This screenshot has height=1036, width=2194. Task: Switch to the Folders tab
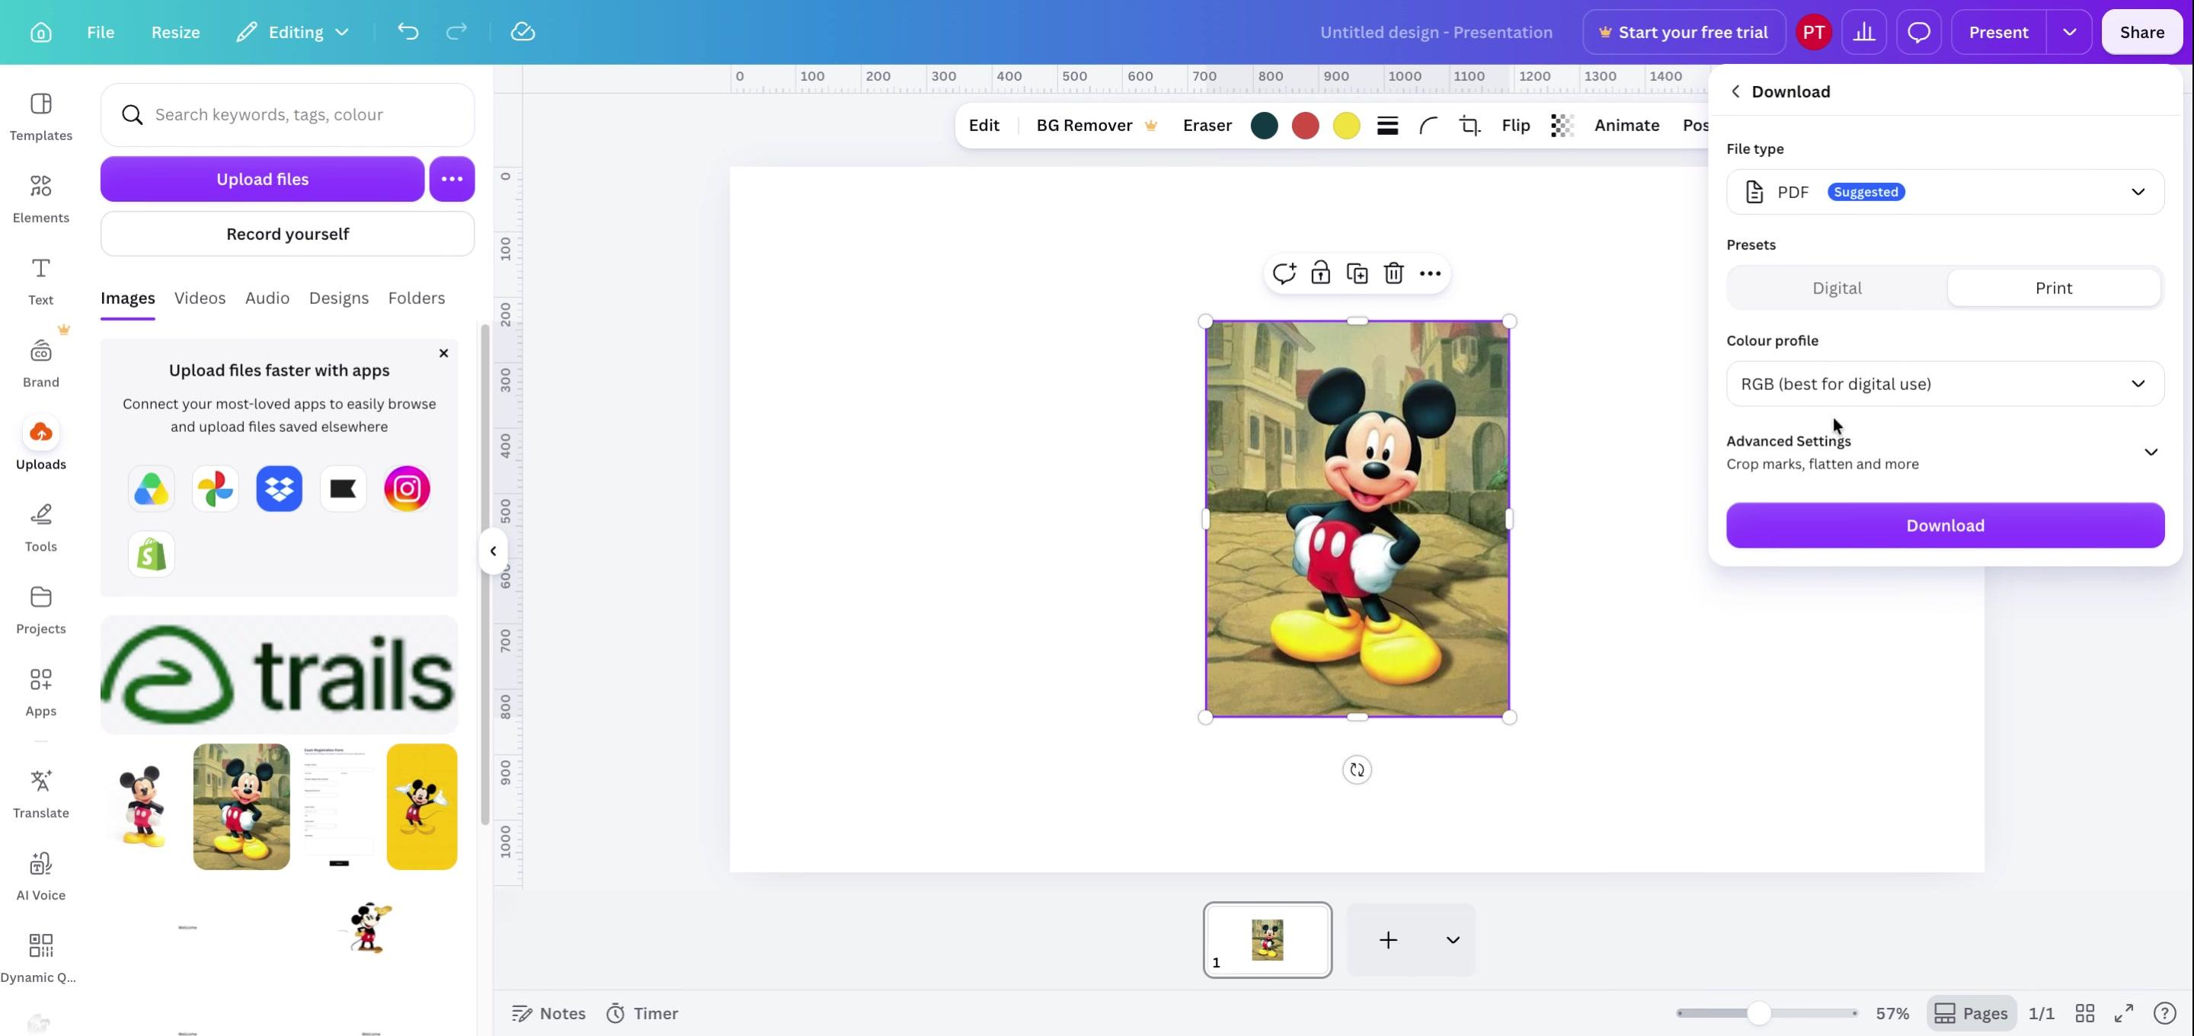coord(417,298)
